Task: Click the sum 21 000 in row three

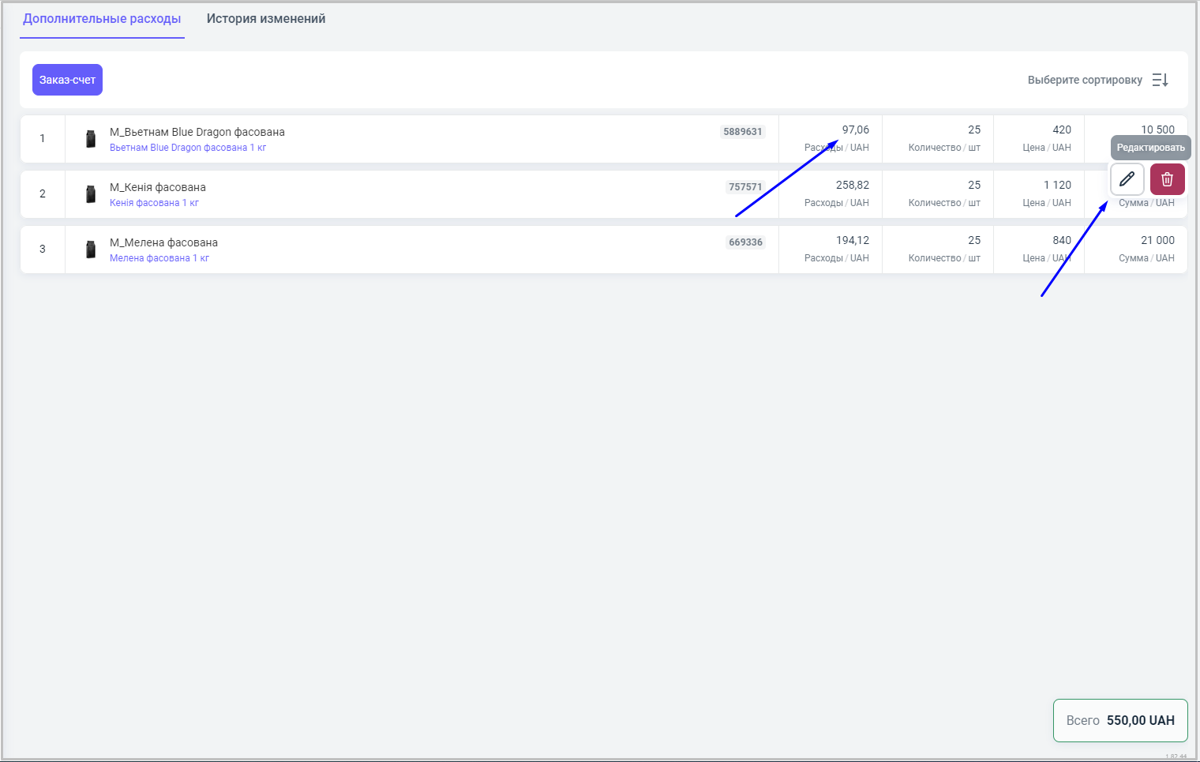Action: click(x=1157, y=240)
